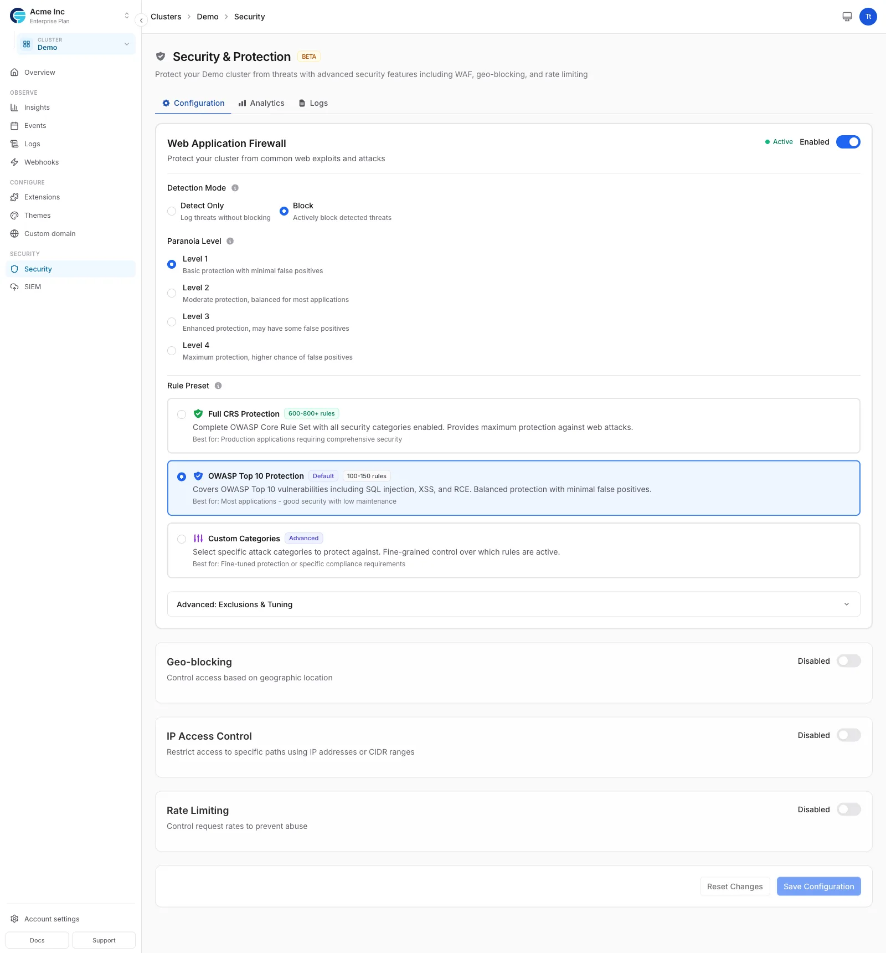Click the Webhooks lightning icon
The height and width of the screenshot is (953, 886).
point(14,162)
